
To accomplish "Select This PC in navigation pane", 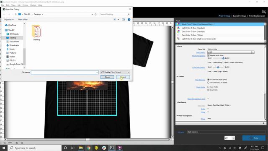I will coord(10,30).
